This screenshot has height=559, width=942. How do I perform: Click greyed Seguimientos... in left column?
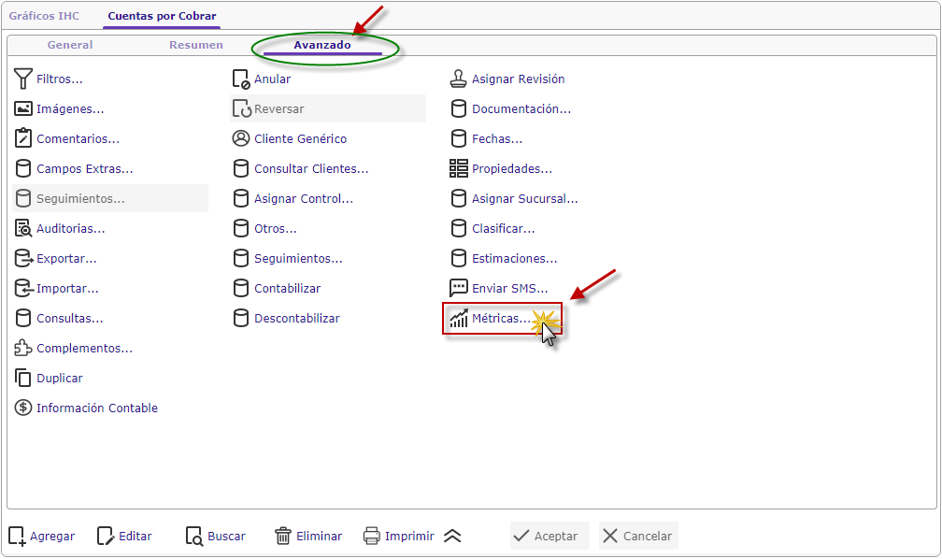[x=110, y=198]
